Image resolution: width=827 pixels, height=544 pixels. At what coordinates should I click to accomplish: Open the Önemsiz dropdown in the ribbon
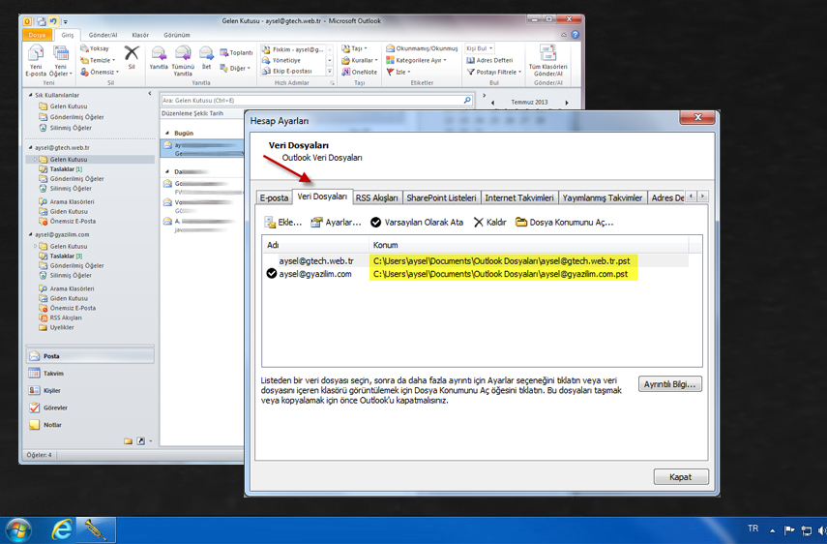click(100, 72)
